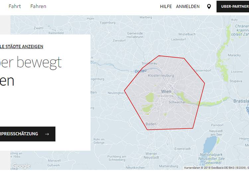This screenshot has width=249, height=186.
Task: Click the Mattersburg map label
Action: point(168,166)
